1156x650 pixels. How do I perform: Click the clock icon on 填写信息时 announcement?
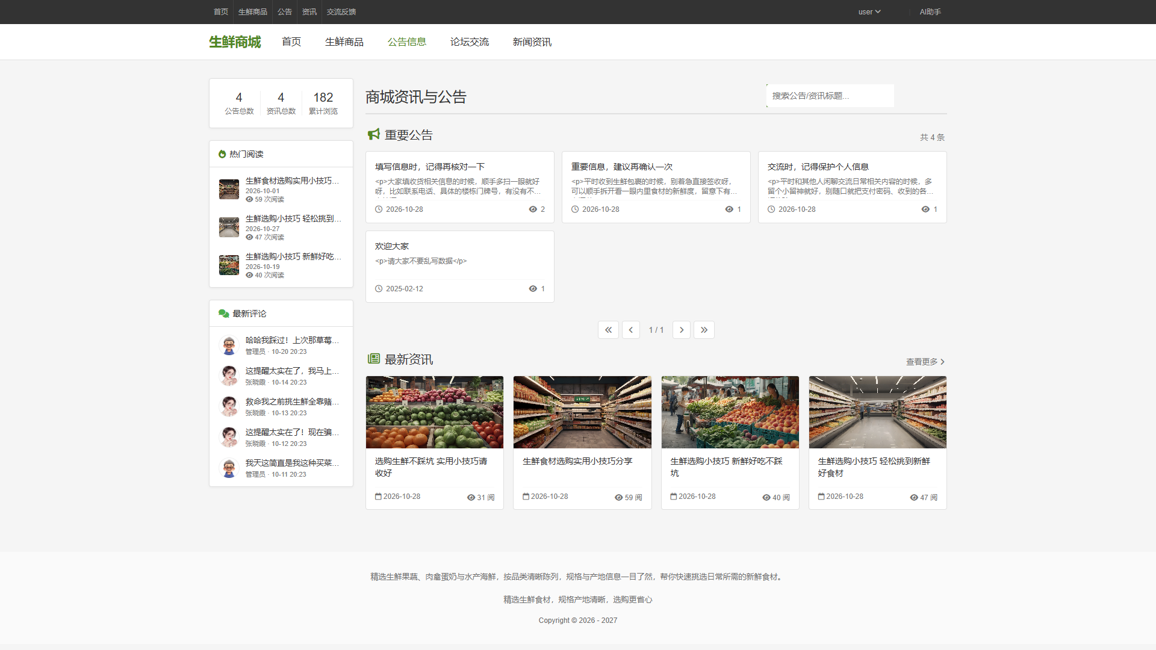pos(379,209)
